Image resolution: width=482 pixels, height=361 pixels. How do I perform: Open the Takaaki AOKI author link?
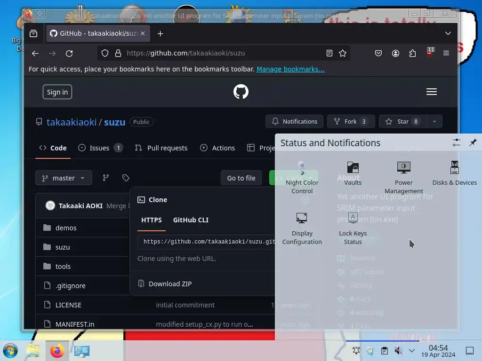point(80,206)
